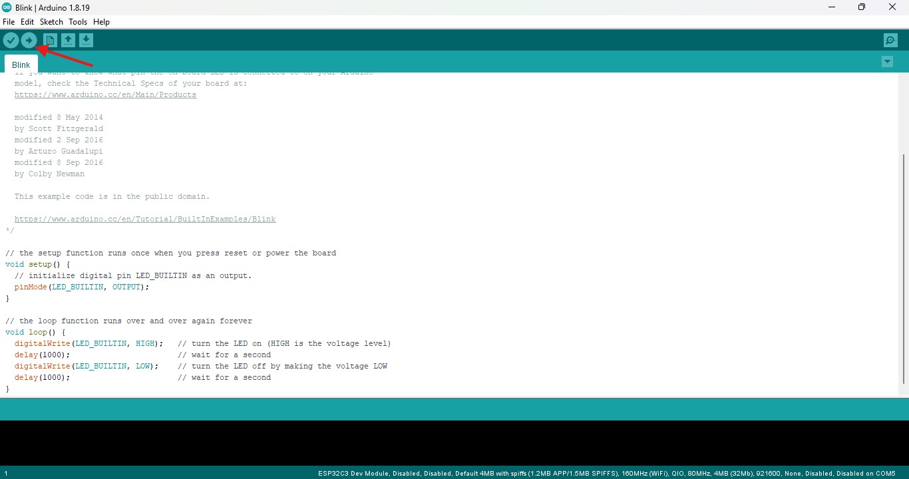Viewport: 909px width, 479px height.
Task: Open the Tools menu
Action: click(x=78, y=22)
